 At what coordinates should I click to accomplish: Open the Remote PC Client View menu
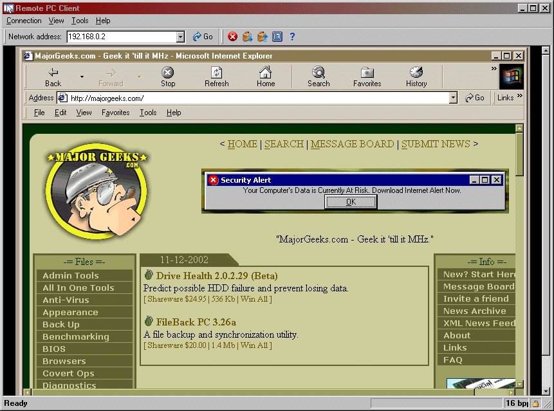[56, 21]
